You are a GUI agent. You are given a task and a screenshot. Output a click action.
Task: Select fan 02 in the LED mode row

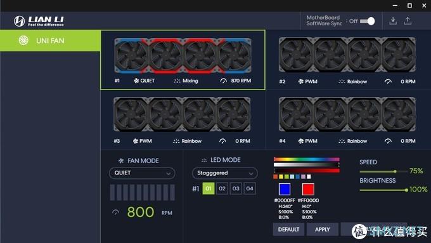pos(222,188)
